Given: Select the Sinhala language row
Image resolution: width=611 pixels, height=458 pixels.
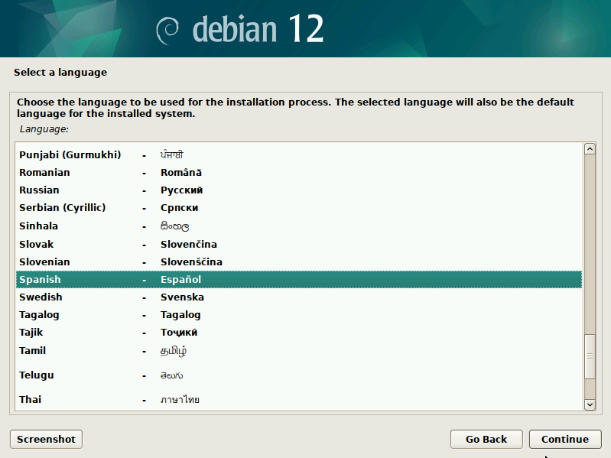Looking at the screenshot, I should (38, 226).
